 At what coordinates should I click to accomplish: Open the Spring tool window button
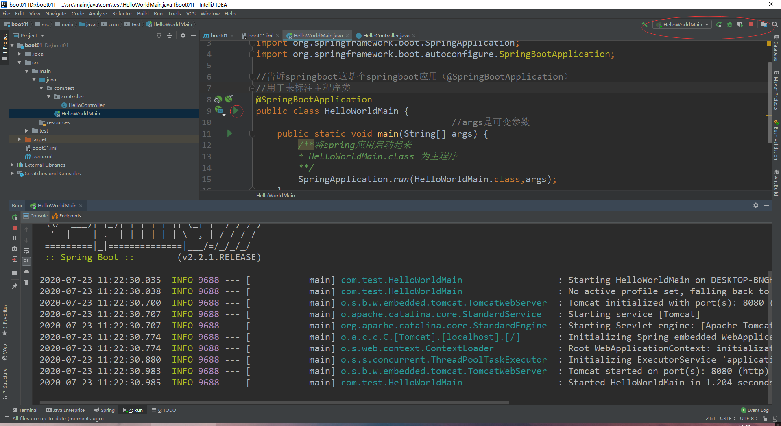104,410
